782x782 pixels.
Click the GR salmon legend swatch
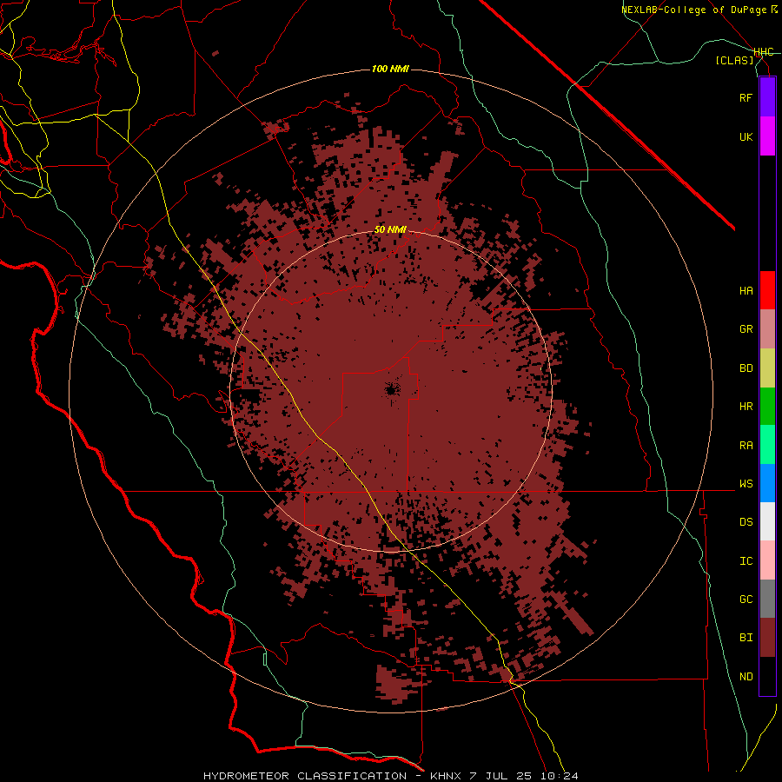[x=767, y=329]
